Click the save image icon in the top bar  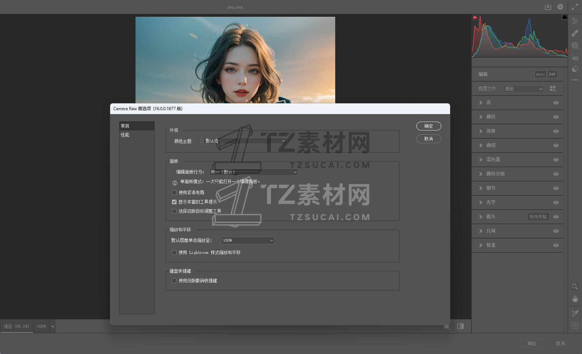point(548,7)
